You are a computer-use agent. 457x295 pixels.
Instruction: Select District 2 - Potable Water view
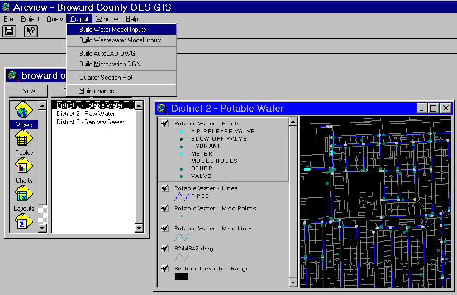point(93,105)
